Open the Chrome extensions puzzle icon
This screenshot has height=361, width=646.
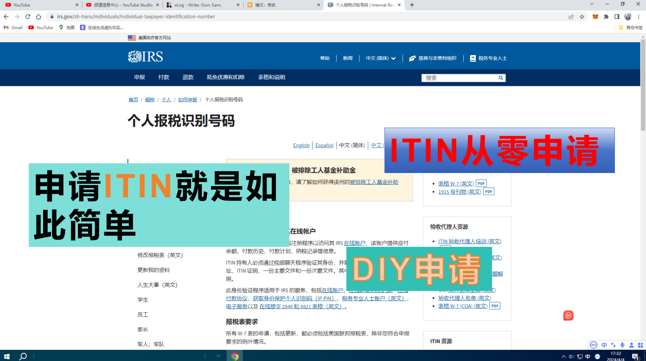point(606,17)
